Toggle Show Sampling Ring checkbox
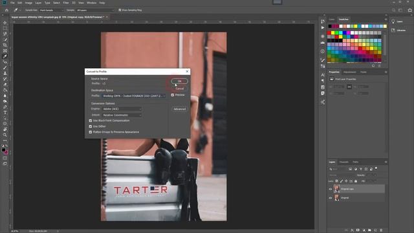The height and width of the screenshot is (233, 414). tap(120, 10)
